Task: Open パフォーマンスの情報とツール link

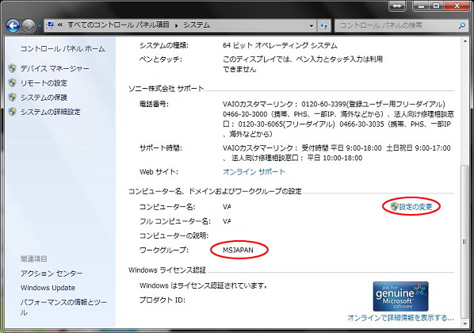Action: pyautogui.click(x=63, y=308)
